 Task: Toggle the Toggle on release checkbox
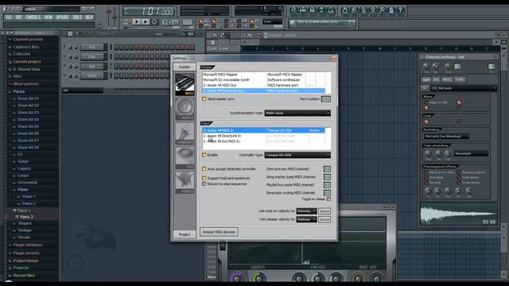point(328,199)
